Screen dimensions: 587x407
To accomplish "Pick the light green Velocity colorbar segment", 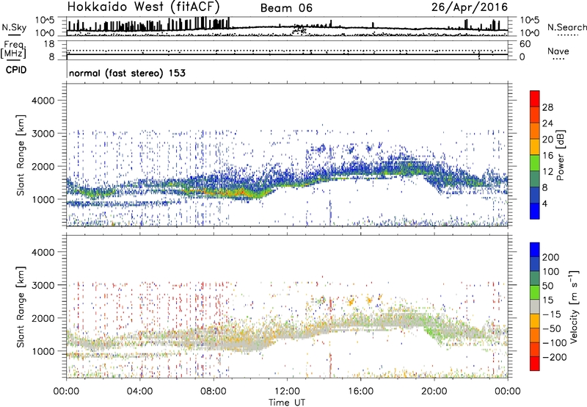I will (x=535, y=292).
